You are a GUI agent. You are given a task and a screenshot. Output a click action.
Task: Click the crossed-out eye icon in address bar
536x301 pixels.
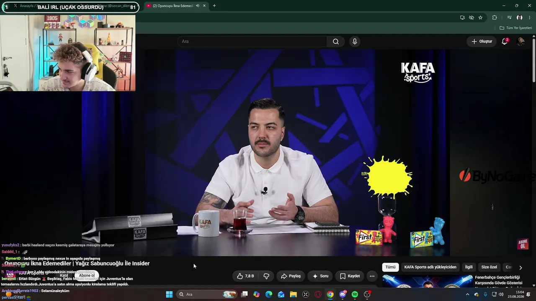tap(472, 18)
